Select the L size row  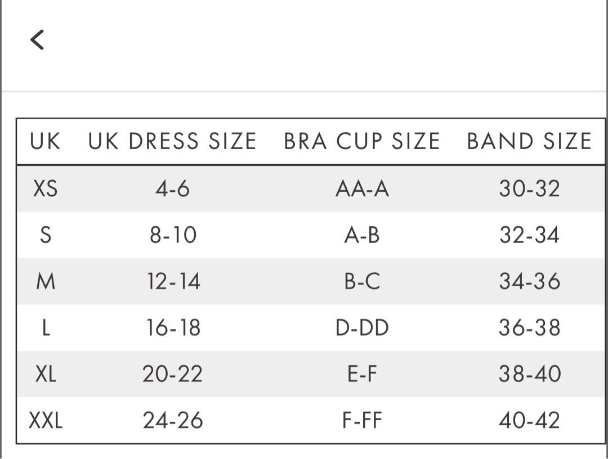(x=47, y=327)
